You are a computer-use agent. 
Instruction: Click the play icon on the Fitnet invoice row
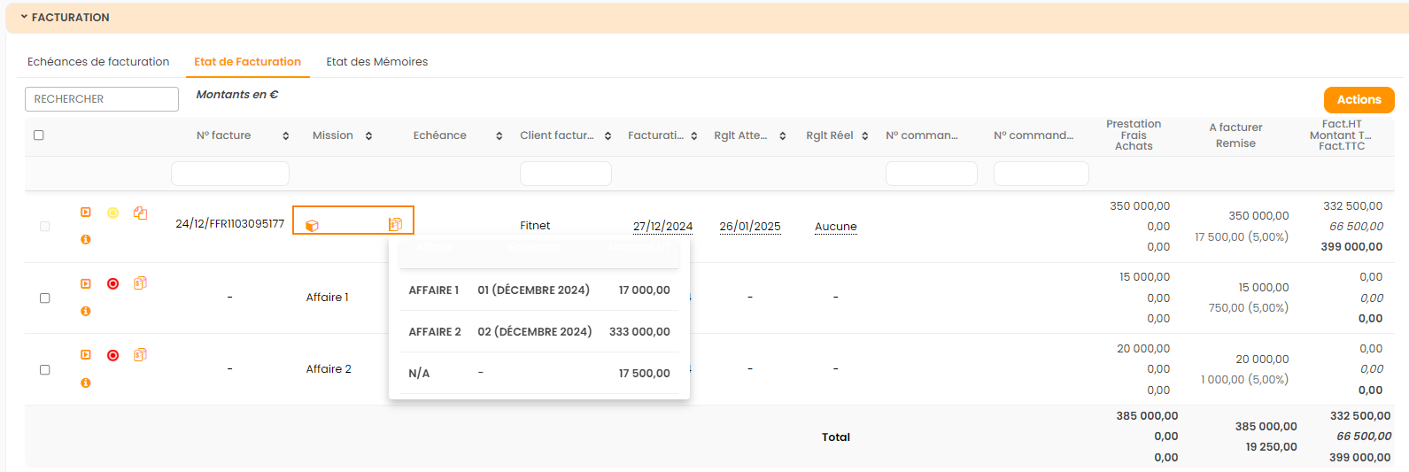(86, 213)
